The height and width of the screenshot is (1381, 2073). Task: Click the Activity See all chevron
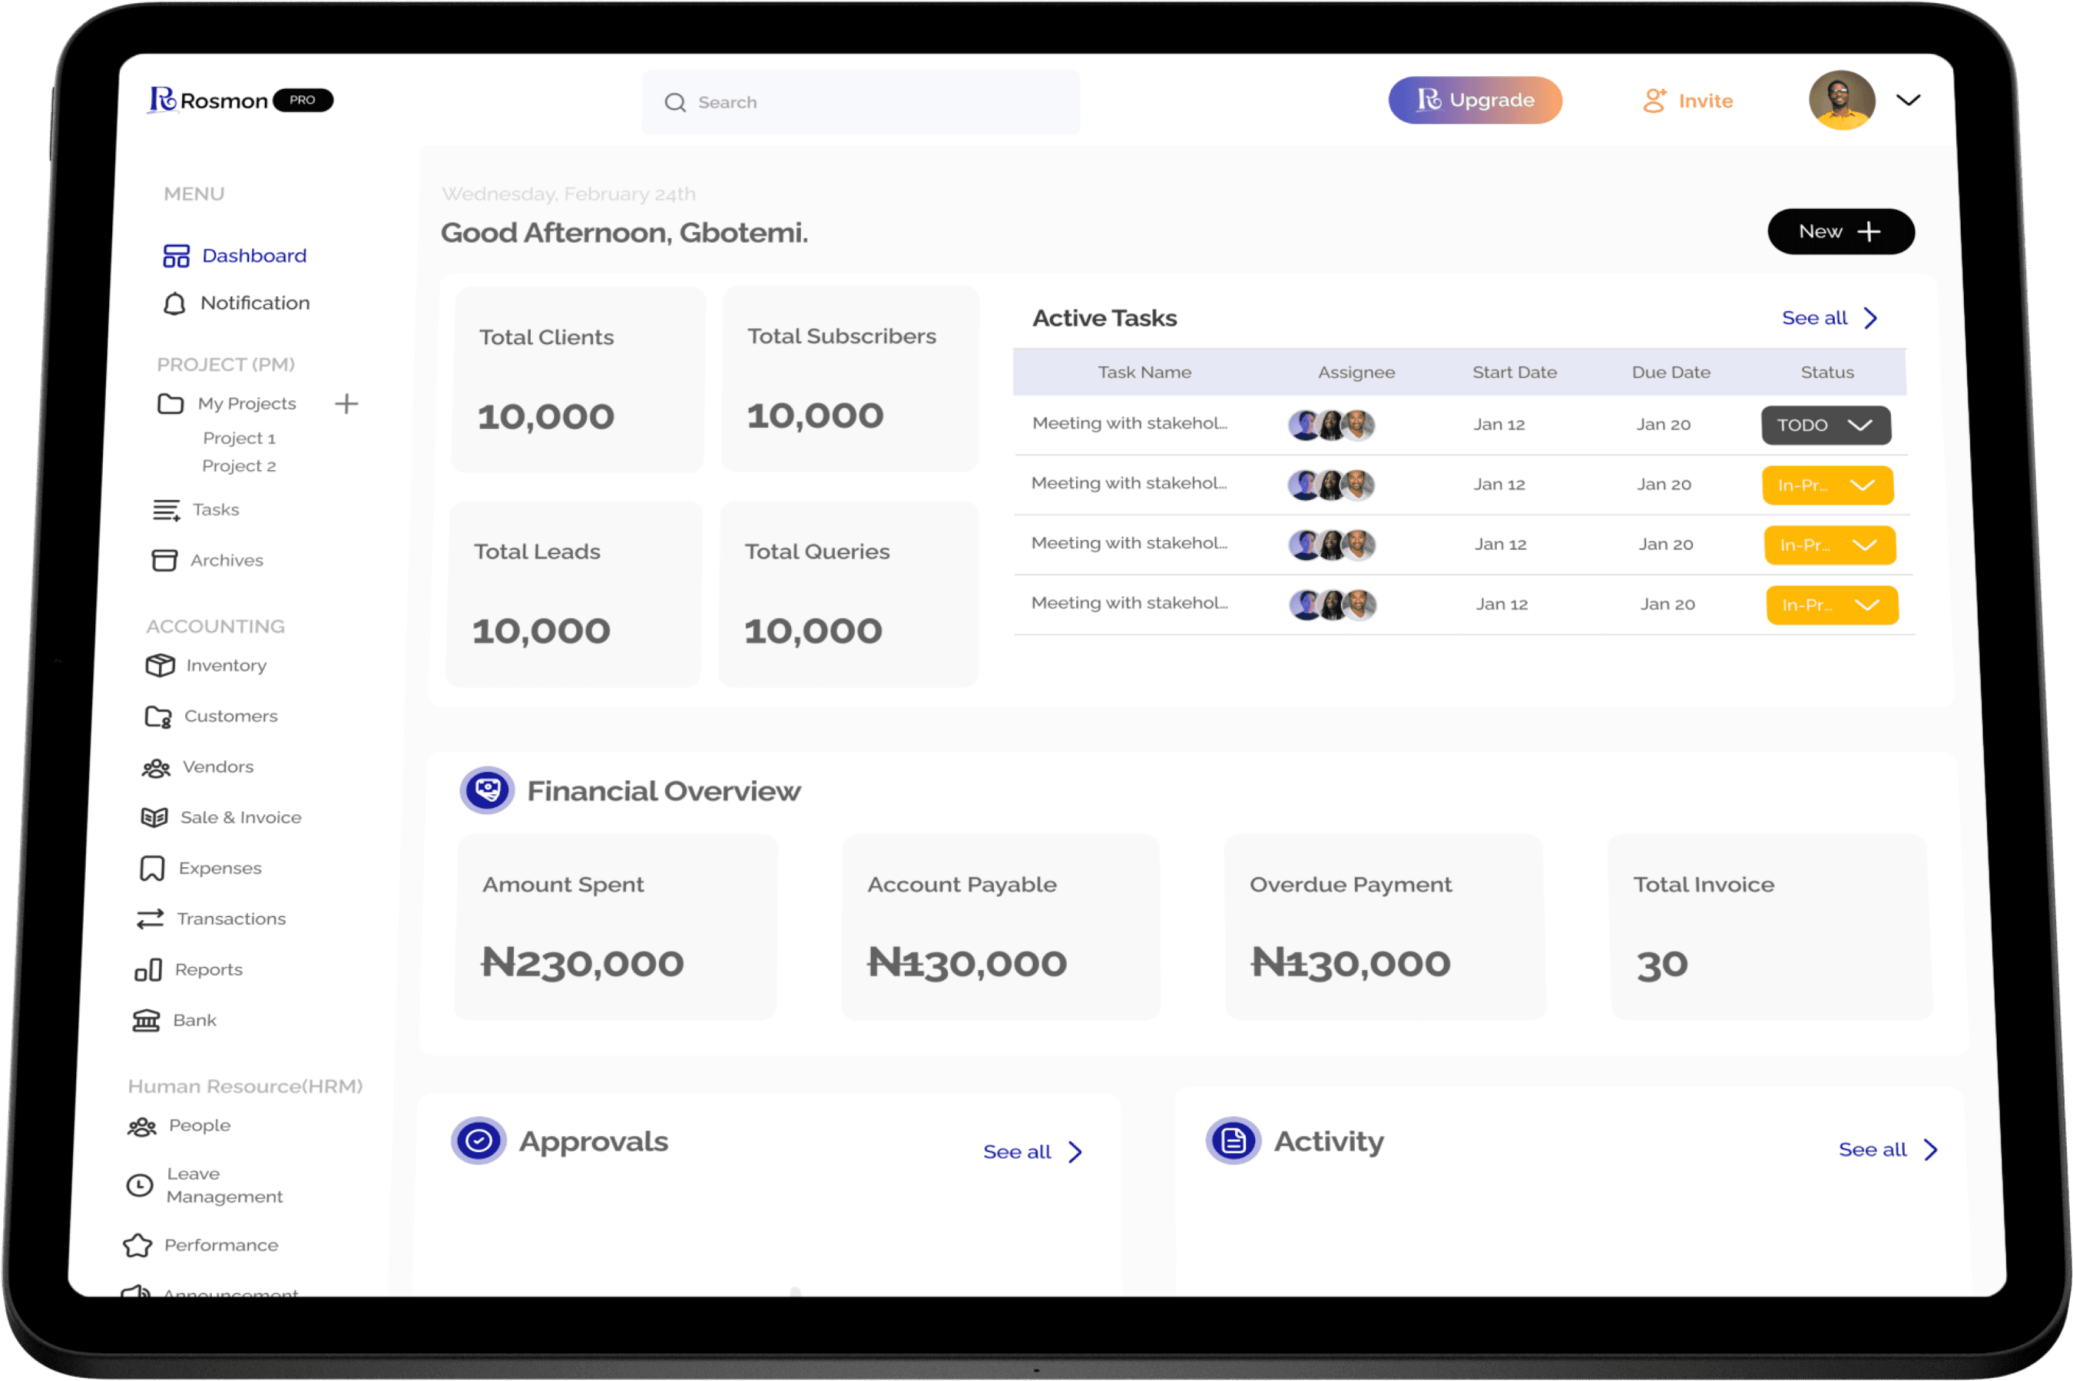coord(1931,1150)
